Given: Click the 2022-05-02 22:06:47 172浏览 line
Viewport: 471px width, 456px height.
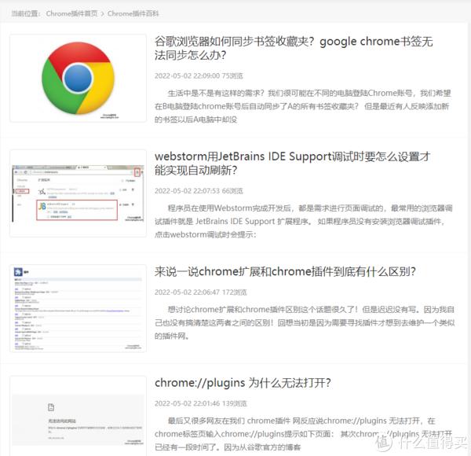Looking at the screenshot, I should coord(201,292).
